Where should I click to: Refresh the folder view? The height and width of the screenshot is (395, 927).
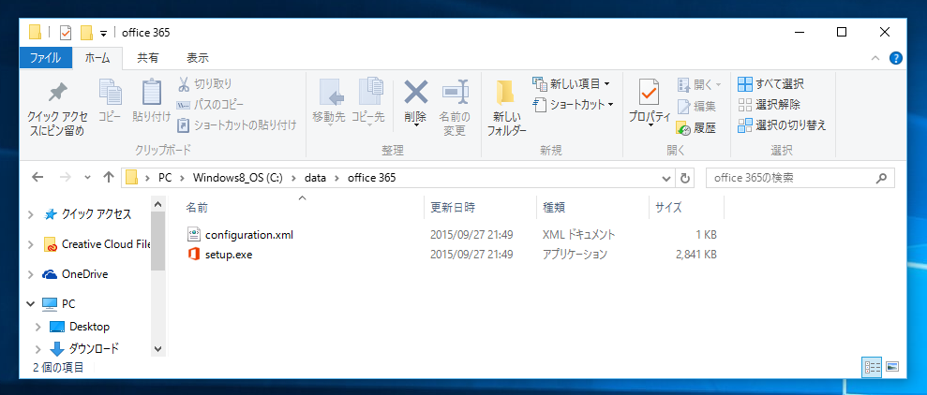[x=685, y=178]
